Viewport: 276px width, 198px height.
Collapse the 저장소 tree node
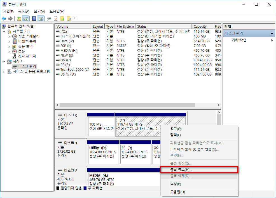point(4,62)
